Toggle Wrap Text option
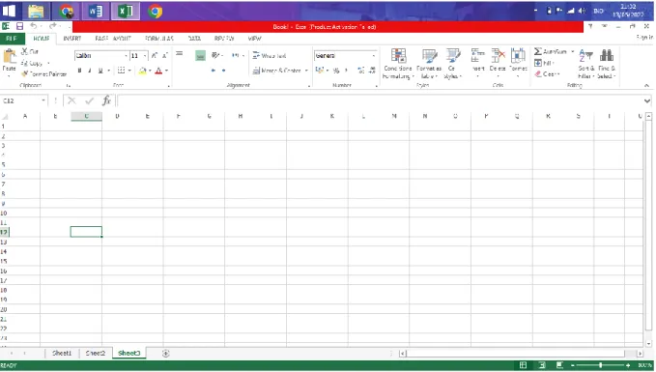Screen dimensions: 656x372 (270, 56)
